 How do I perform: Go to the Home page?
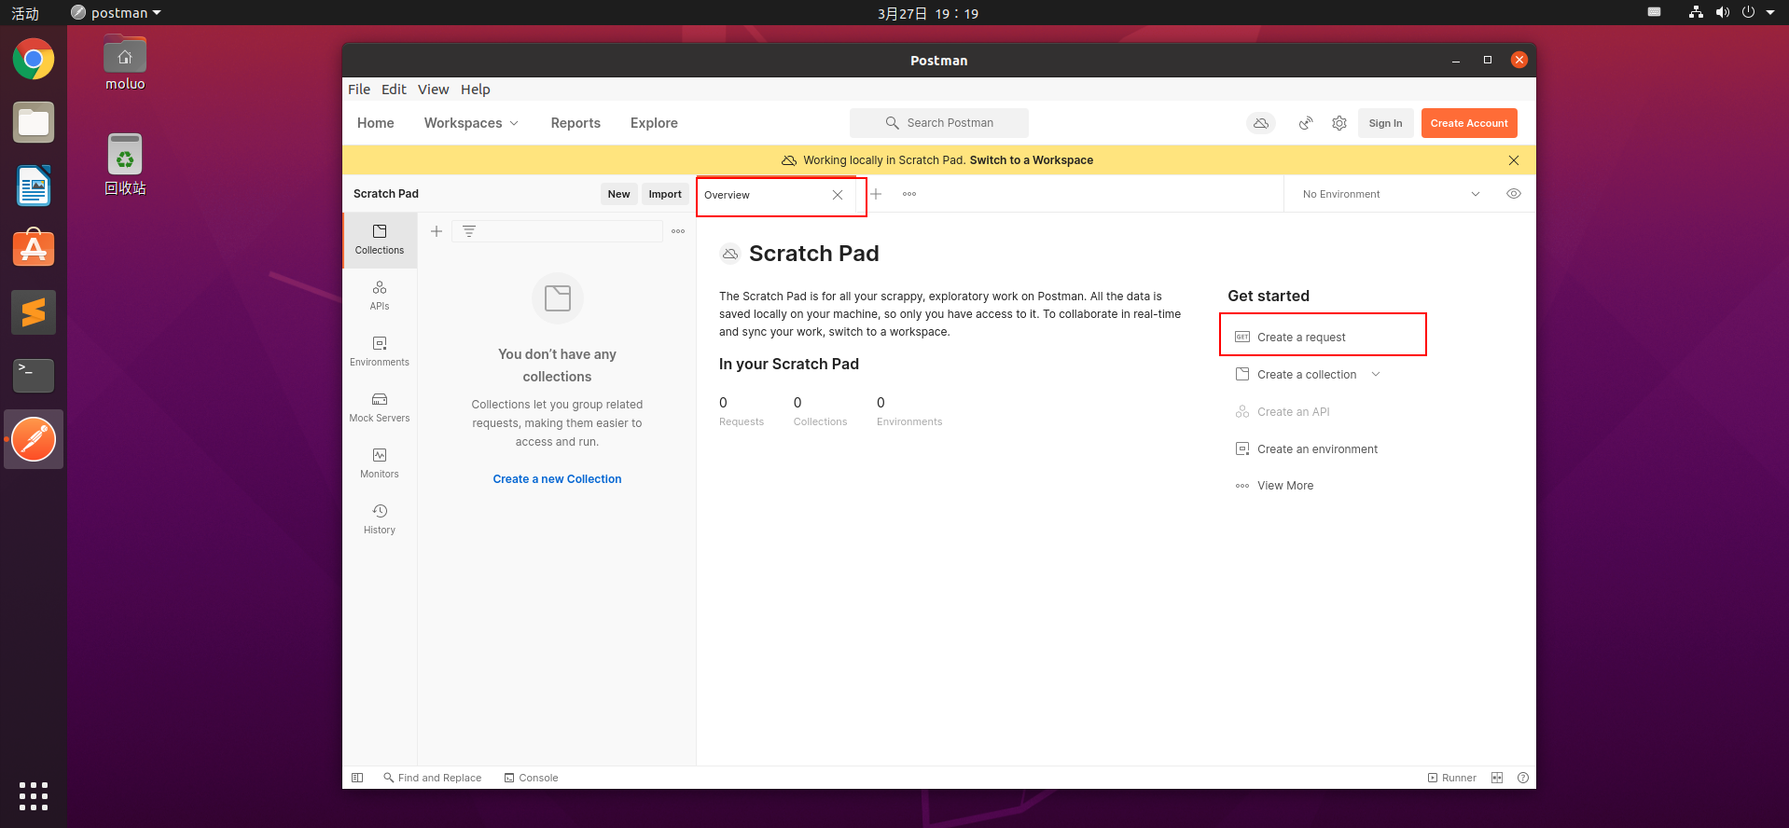point(376,123)
